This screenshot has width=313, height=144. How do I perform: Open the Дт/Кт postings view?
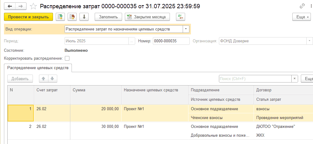tap(181, 17)
